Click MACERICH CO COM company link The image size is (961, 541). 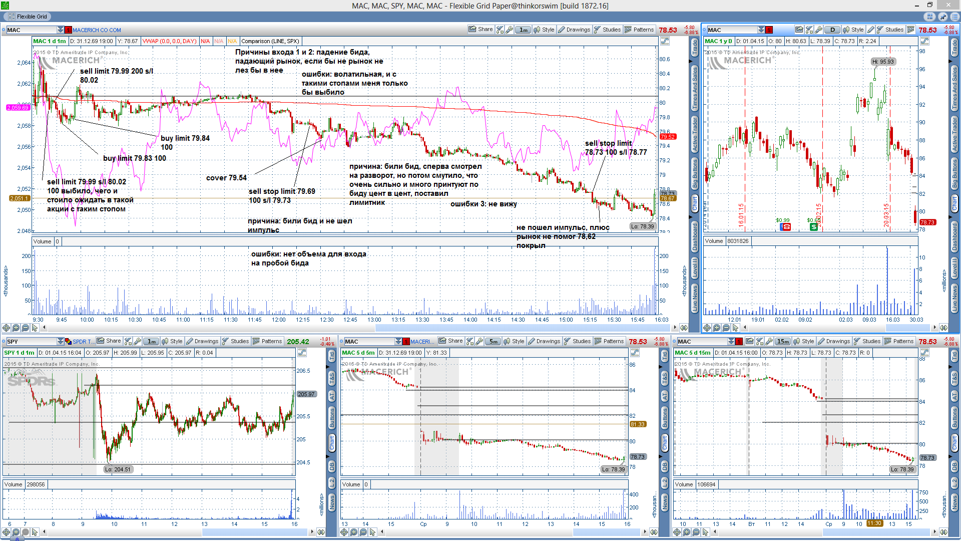click(x=97, y=30)
